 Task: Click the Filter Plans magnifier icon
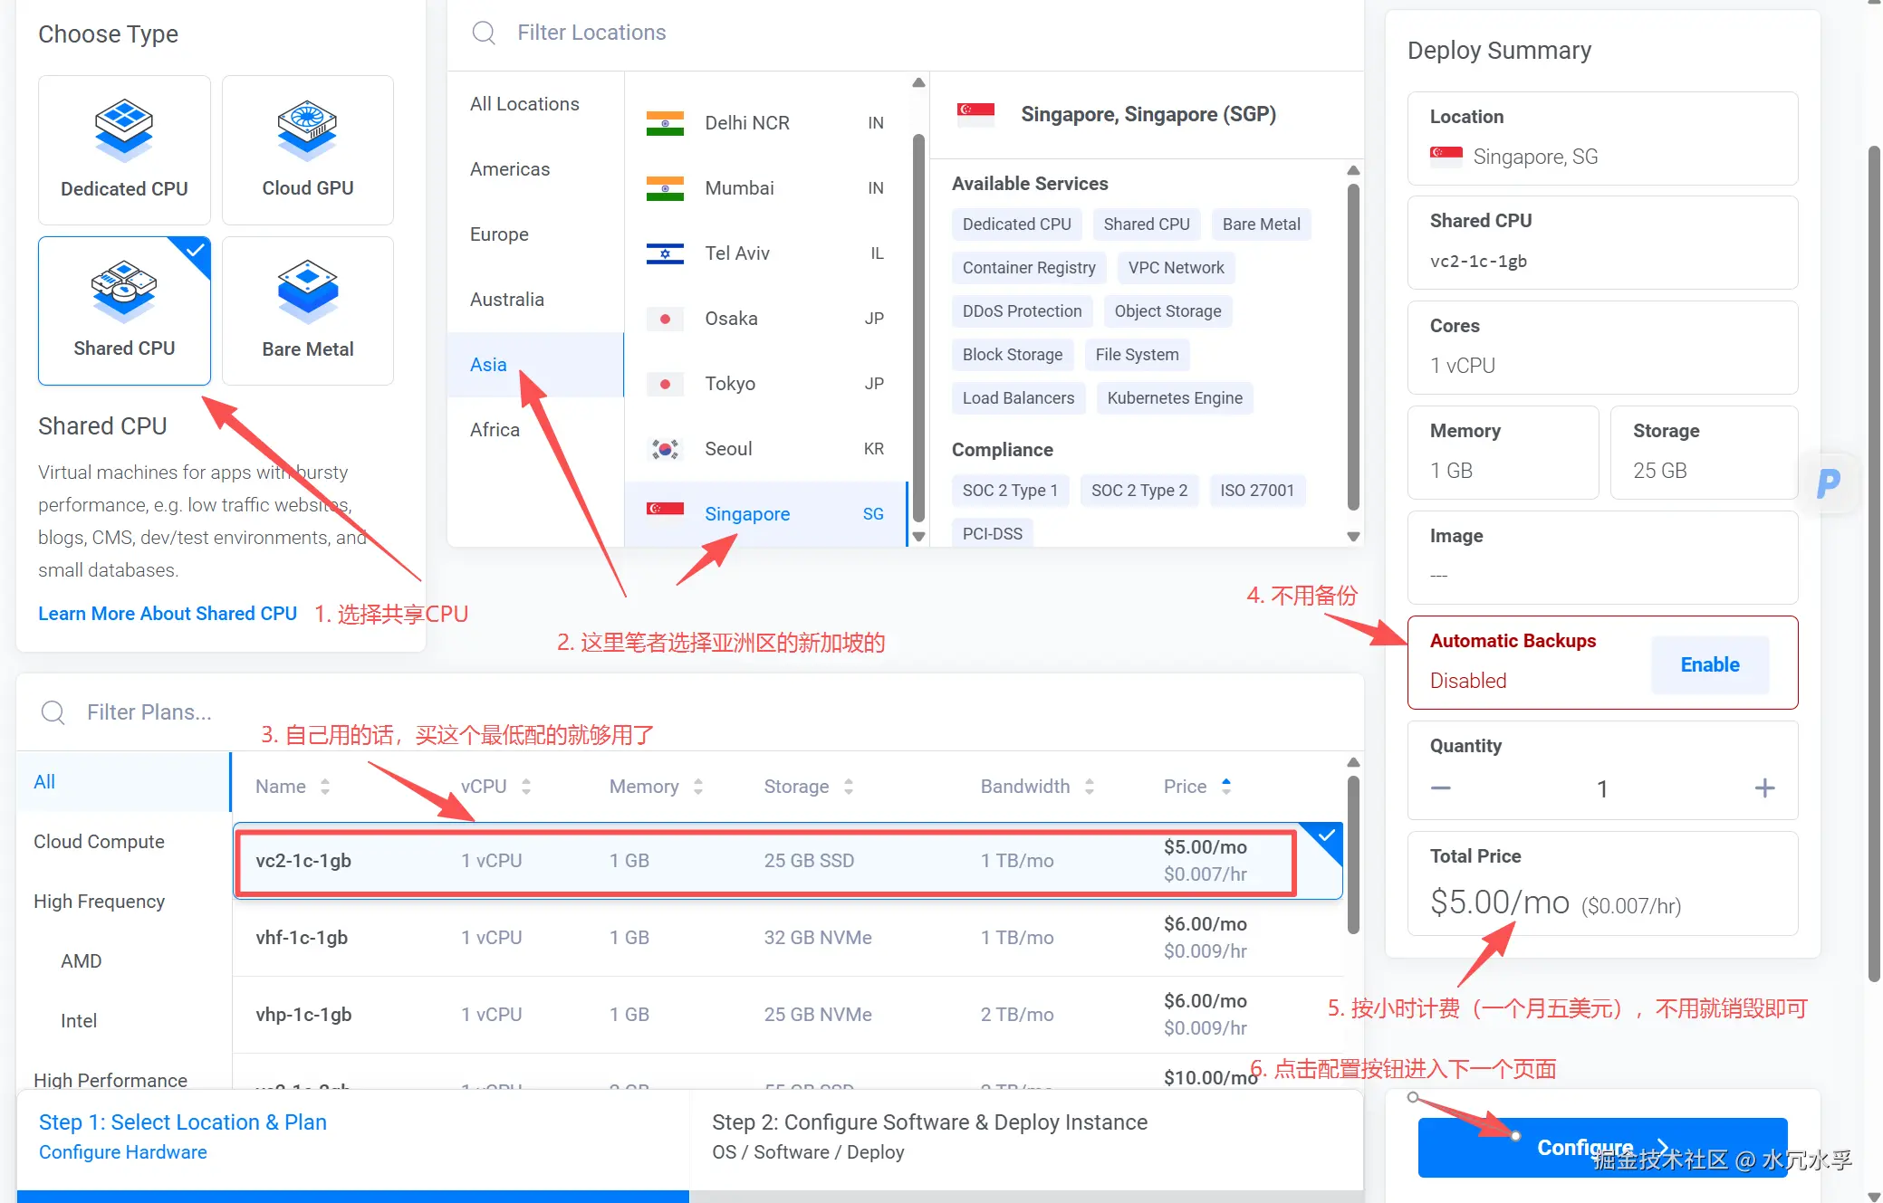pyautogui.click(x=53, y=712)
